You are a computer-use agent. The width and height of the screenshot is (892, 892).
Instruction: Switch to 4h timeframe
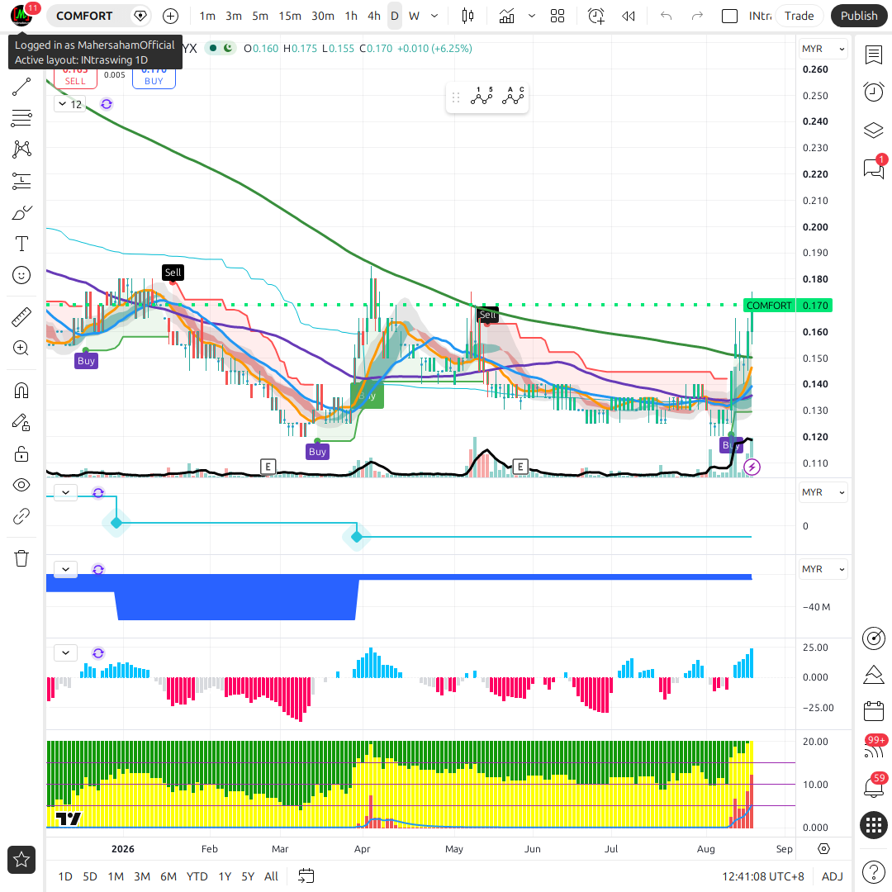pos(374,16)
